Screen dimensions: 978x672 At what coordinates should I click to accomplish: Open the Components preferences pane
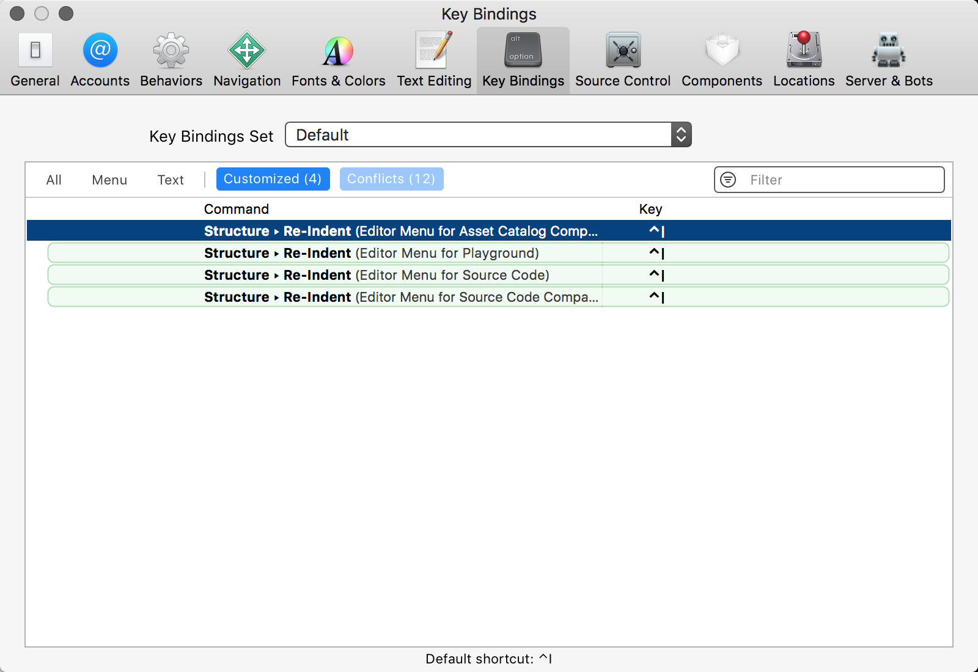[x=722, y=60]
